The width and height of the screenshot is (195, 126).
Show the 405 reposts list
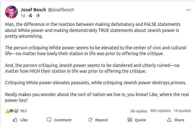pos(160,111)
